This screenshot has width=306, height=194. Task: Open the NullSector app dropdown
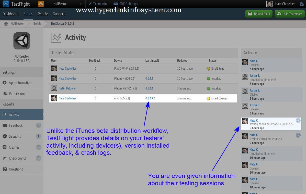click(x=67, y=4)
